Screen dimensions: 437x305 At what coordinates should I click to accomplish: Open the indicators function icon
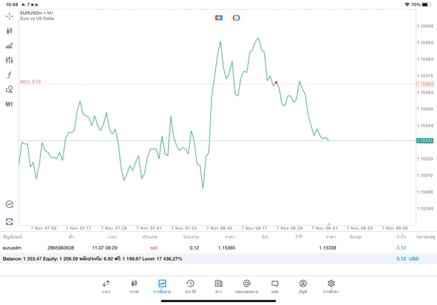point(9,75)
